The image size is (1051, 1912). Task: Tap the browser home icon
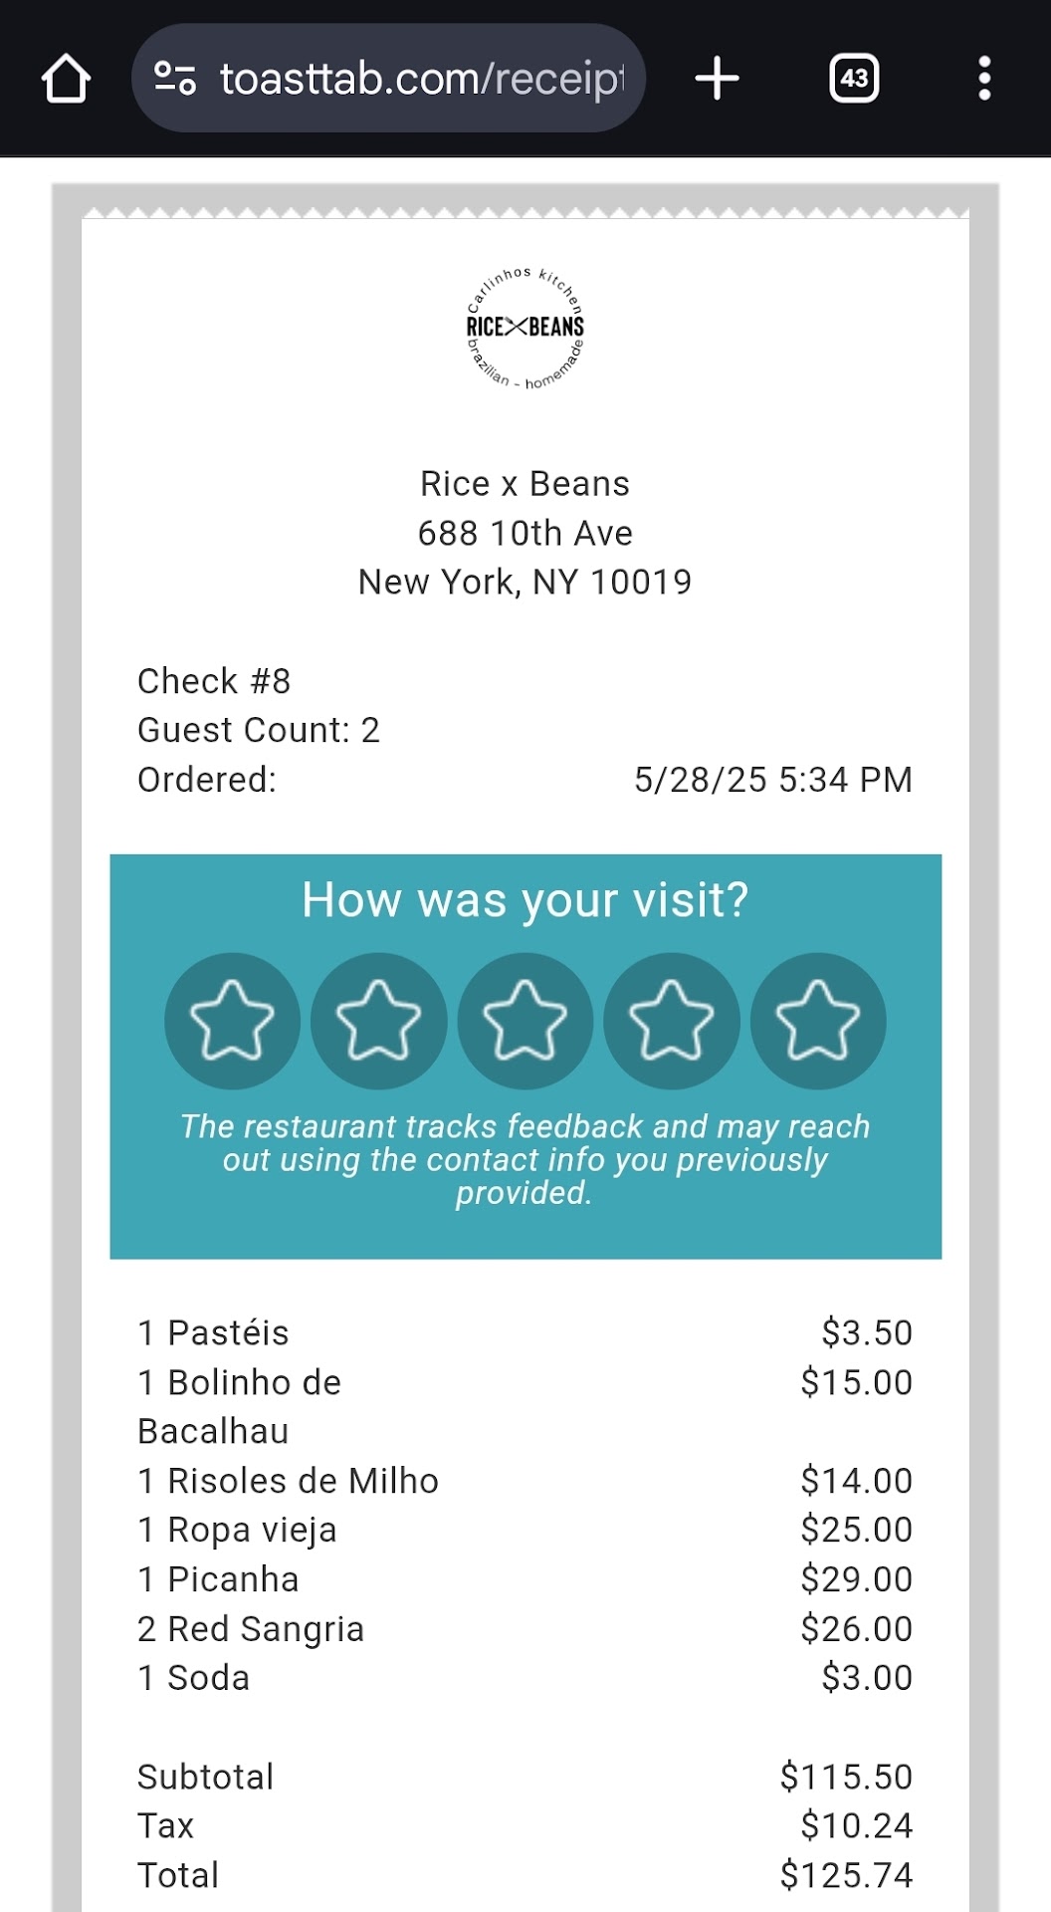(x=66, y=79)
